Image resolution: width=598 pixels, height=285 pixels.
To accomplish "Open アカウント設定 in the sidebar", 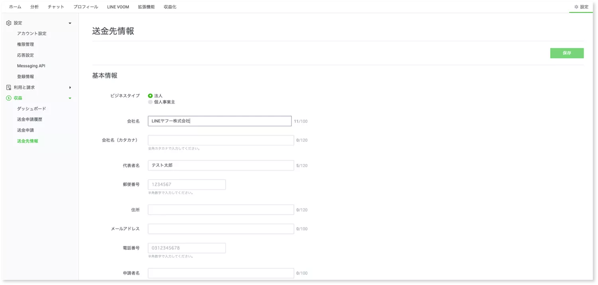I will click(x=31, y=33).
